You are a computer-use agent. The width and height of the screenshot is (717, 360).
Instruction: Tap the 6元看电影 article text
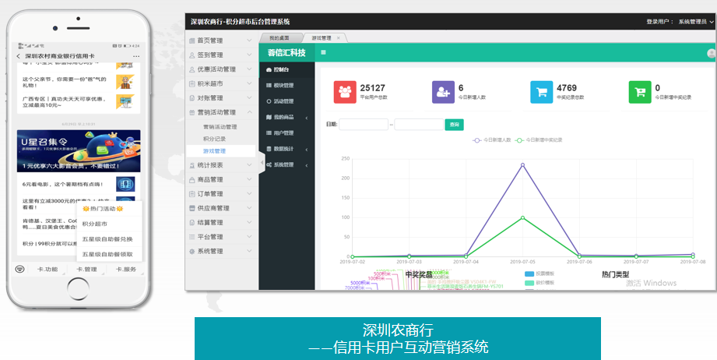tap(62, 185)
